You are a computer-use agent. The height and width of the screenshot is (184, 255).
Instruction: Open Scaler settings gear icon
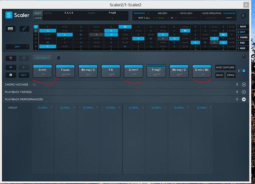(x=243, y=15)
